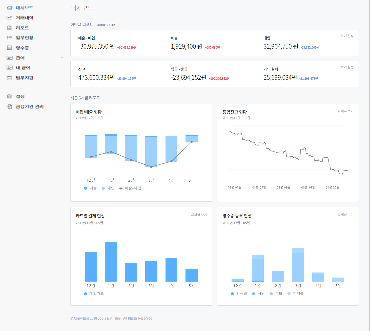The image size is (372, 336).
Task: Open the 거래내역 chart icon
Action: [9, 18]
